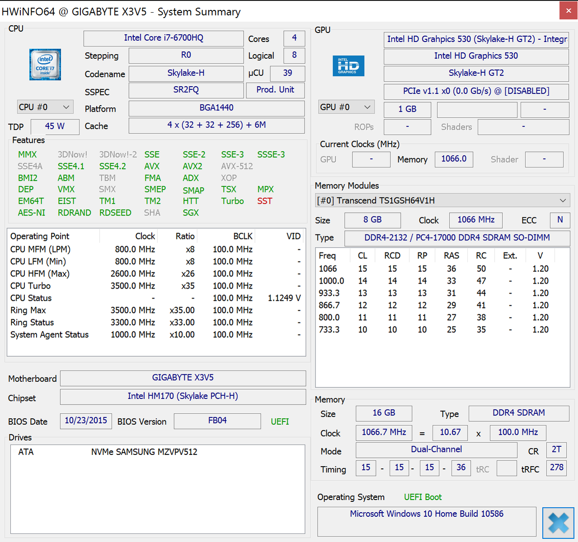
Task: Click the SGX feature label
Action: pos(191,213)
